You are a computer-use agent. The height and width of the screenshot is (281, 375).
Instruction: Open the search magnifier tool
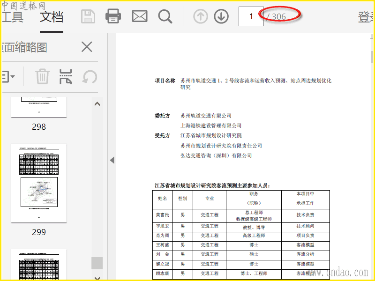[165, 16]
